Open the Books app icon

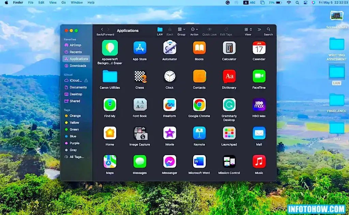pyautogui.click(x=199, y=48)
